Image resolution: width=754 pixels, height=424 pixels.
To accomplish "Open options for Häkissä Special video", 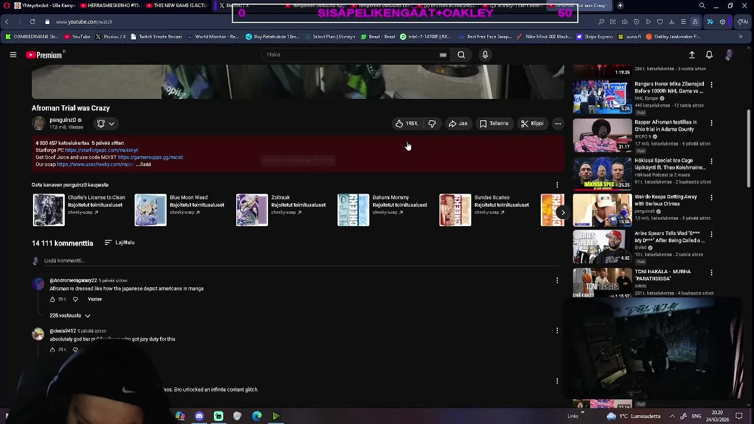I will coord(712,161).
